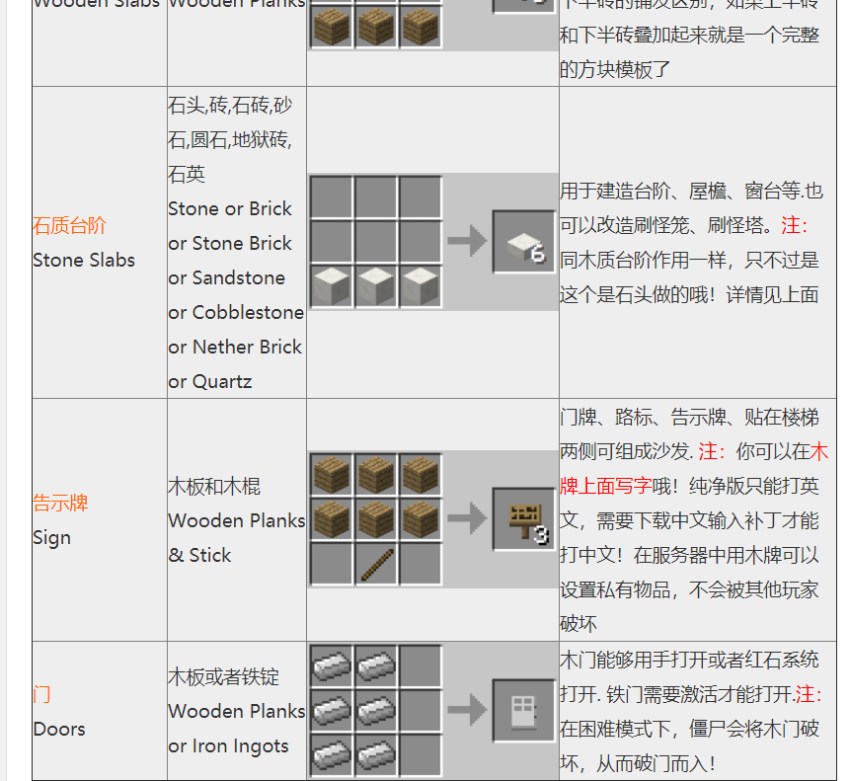Click top-right iron ingot in Doors recipe

pos(376,665)
